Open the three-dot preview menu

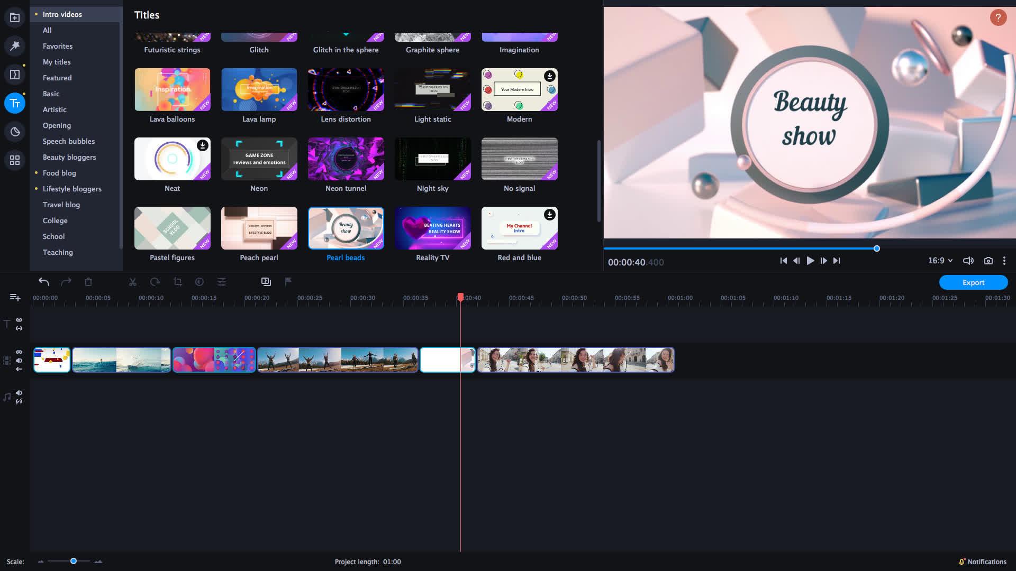click(x=1004, y=260)
